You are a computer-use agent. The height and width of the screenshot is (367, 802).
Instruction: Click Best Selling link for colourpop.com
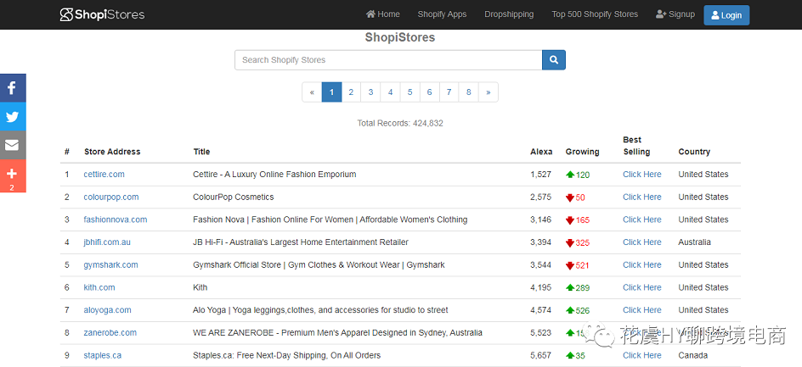[x=641, y=197]
